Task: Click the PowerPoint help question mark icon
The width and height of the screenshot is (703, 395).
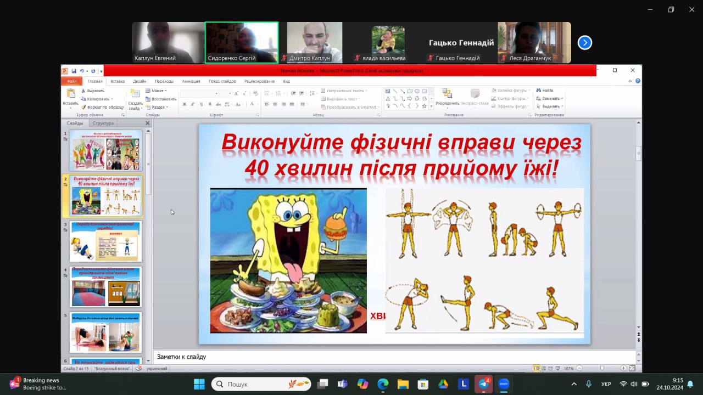Action: (638, 81)
